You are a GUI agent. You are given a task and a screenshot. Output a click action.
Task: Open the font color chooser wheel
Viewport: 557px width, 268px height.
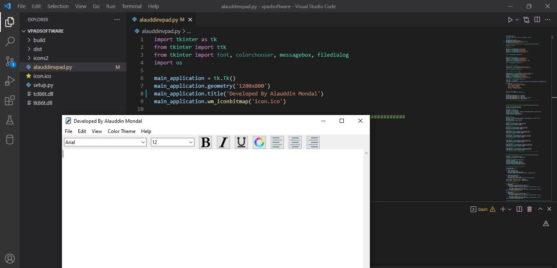259,142
